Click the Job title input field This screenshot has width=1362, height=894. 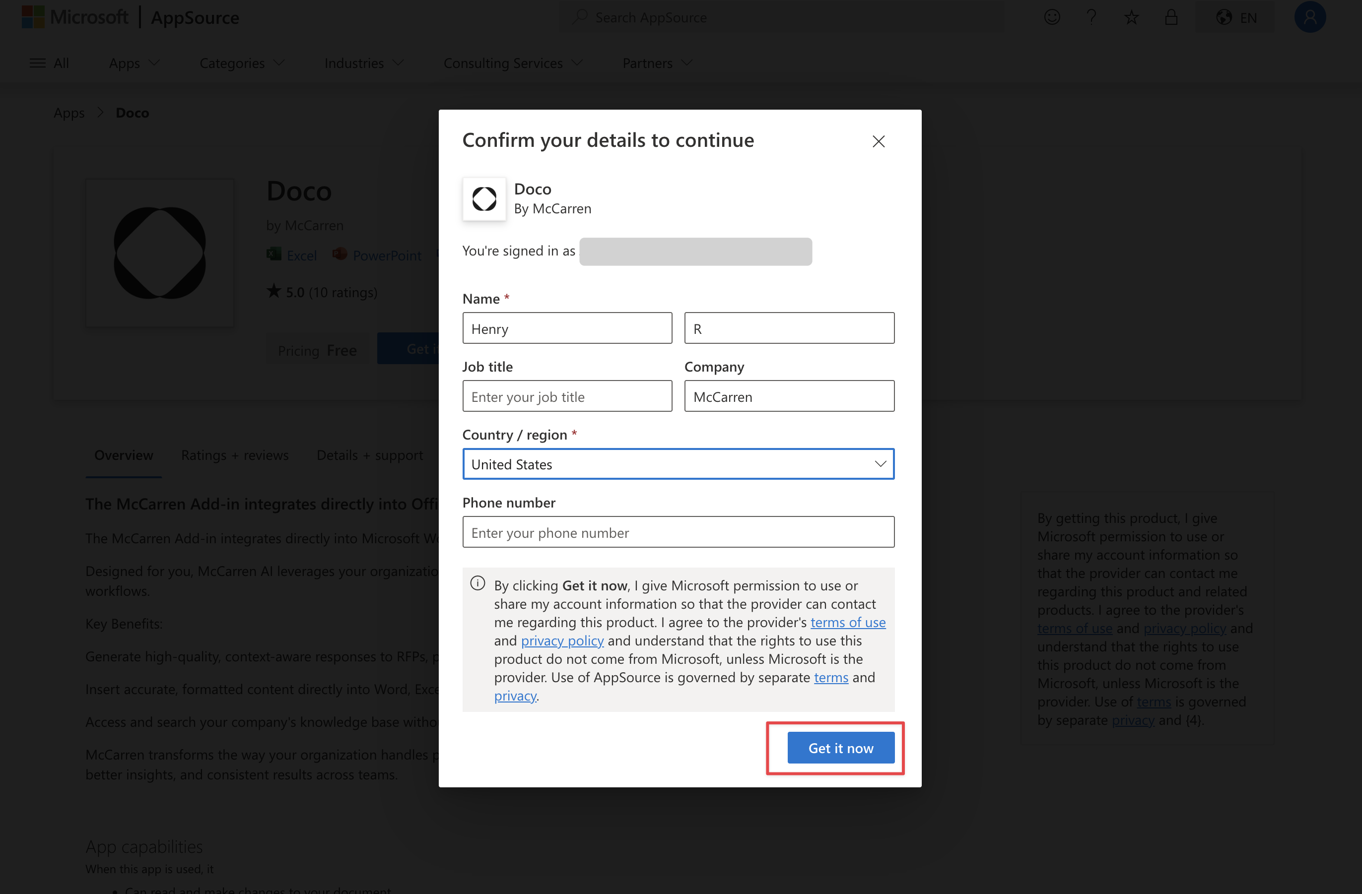(x=567, y=396)
